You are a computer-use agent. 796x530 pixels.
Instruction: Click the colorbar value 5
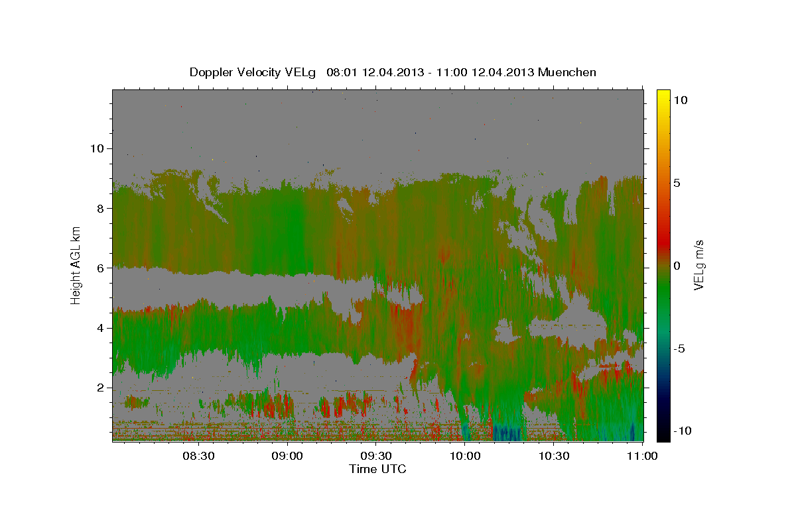(677, 183)
